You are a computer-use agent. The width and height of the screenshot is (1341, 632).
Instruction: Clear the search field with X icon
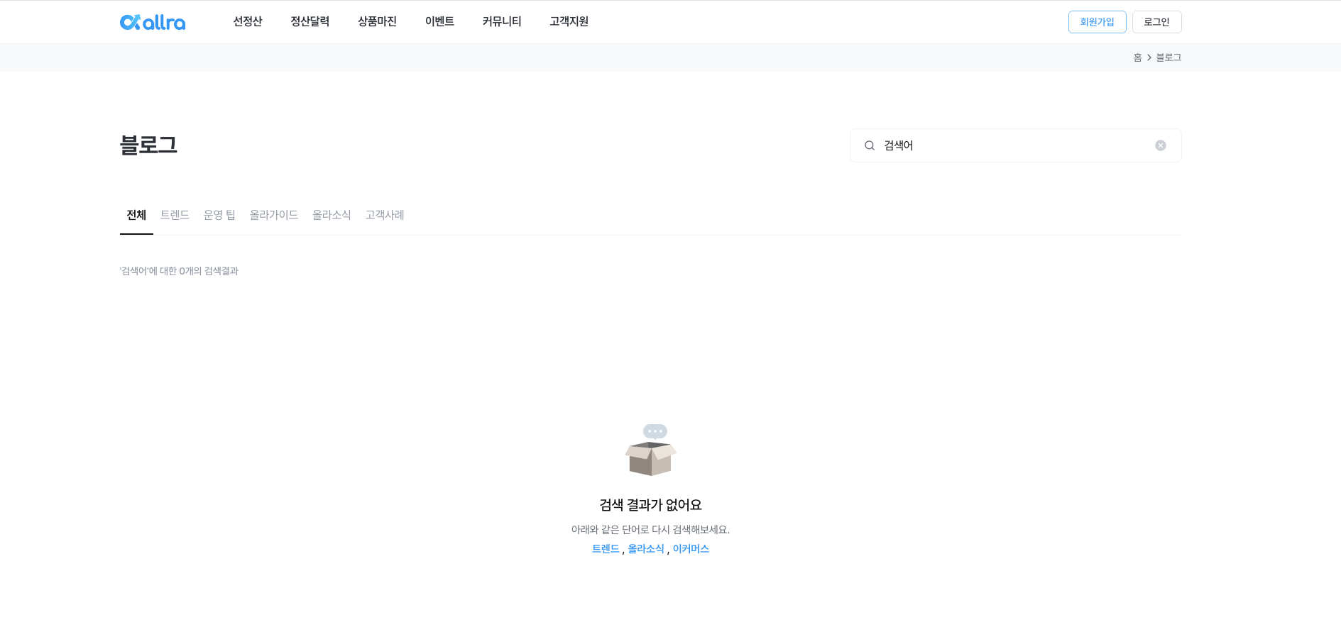point(1161,145)
